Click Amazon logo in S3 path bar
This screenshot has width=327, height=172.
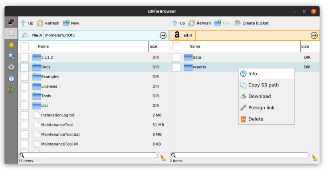pyautogui.click(x=177, y=35)
